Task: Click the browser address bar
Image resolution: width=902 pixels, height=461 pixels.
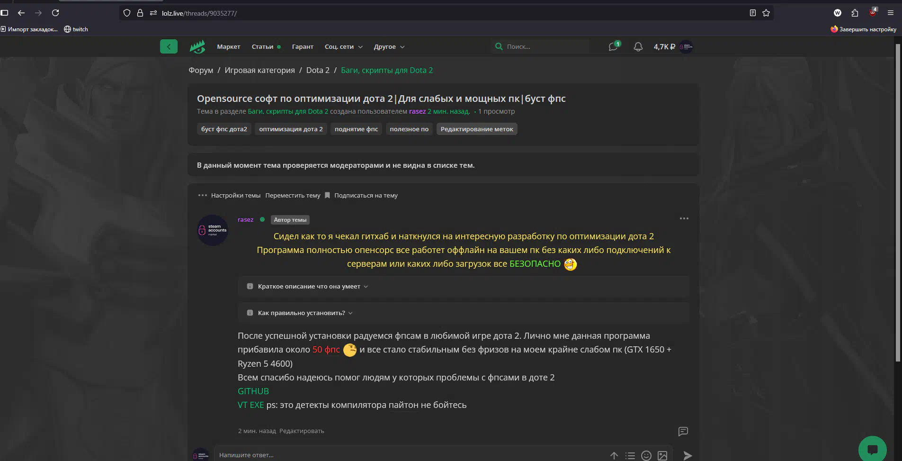Action: pyautogui.click(x=445, y=13)
